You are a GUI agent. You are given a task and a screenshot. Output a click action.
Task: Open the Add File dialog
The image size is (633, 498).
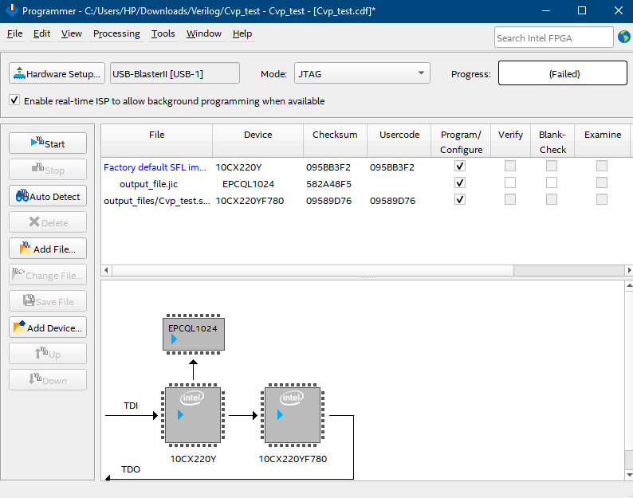click(48, 249)
